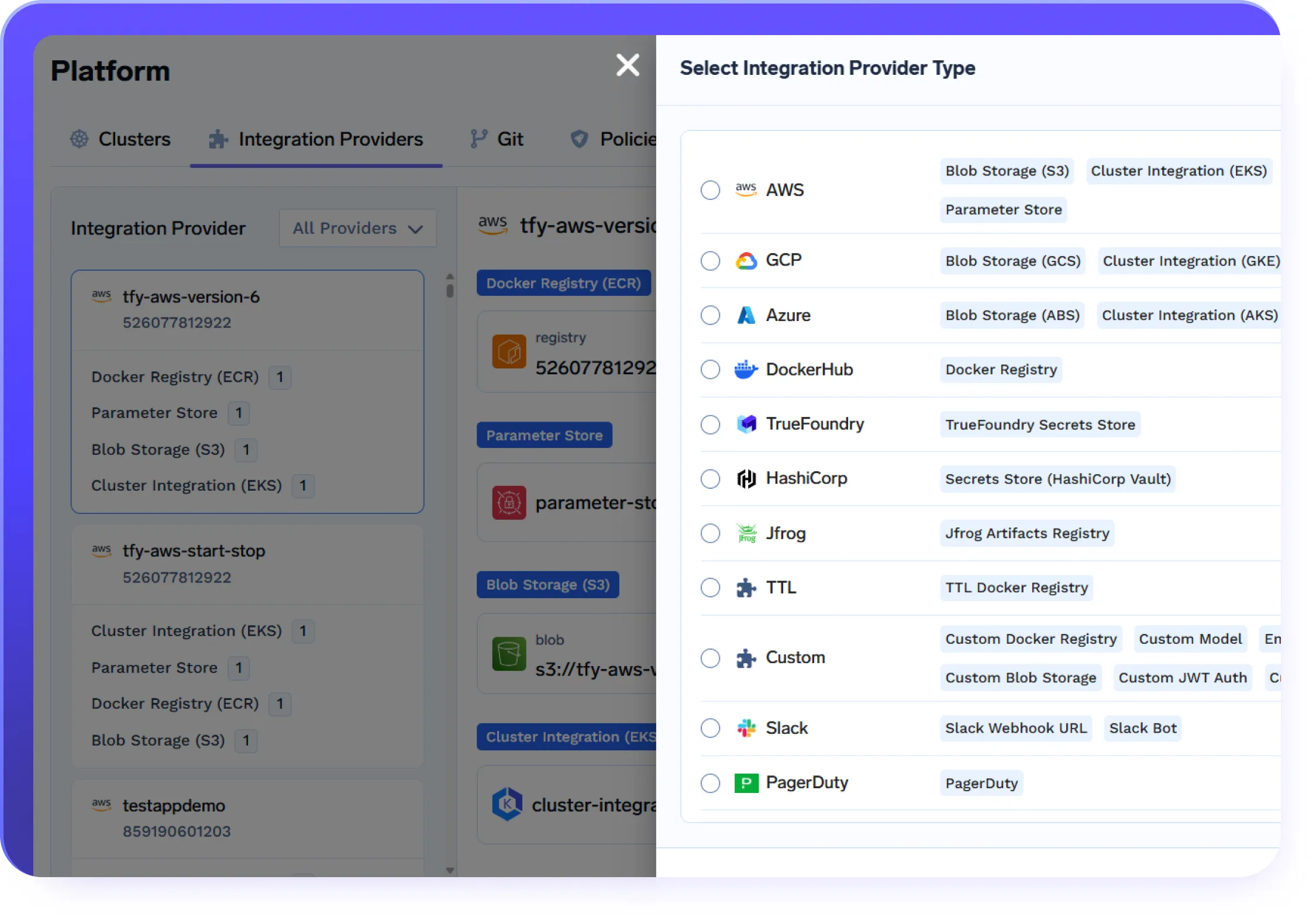The width and height of the screenshot is (1316, 921).
Task: Click the DockerHub whale icon
Action: [746, 369]
